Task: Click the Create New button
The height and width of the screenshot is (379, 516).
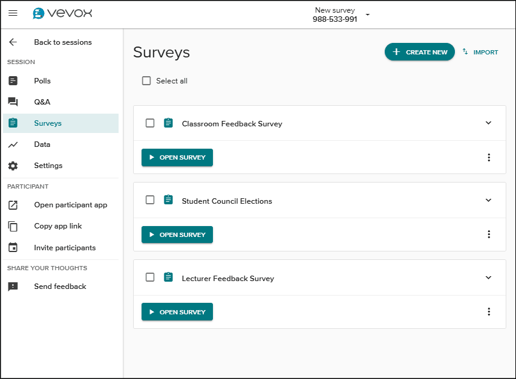Action: click(419, 52)
